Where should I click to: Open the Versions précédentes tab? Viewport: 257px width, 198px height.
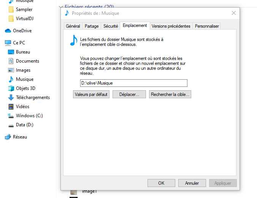click(x=171, y=26)
